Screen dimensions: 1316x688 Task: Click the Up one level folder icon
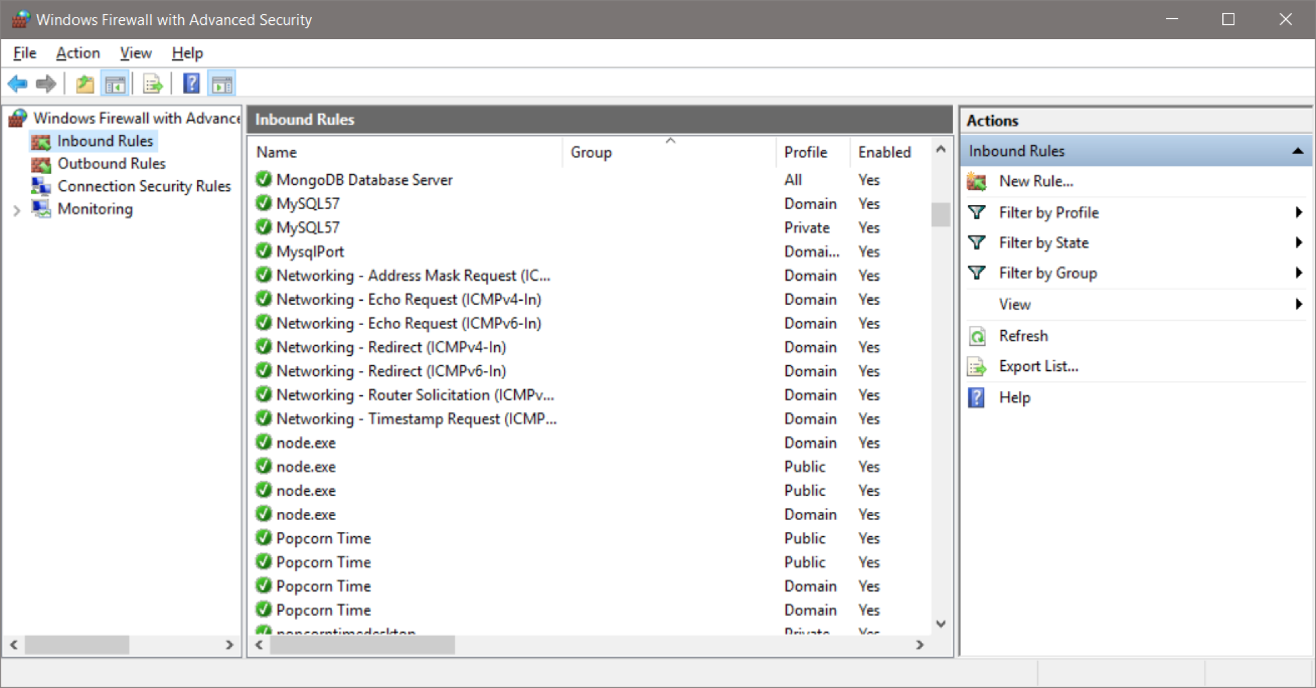pyautogui.click(x=85, y=84)
